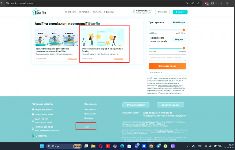
Task: Click the Погасити button in header
Action: (x=162, y=12)
